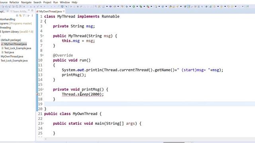Screen dimensions: 255x143
Task: Click the Search flashlight icon
Action: pyautogui.click(x=177, y=6)
